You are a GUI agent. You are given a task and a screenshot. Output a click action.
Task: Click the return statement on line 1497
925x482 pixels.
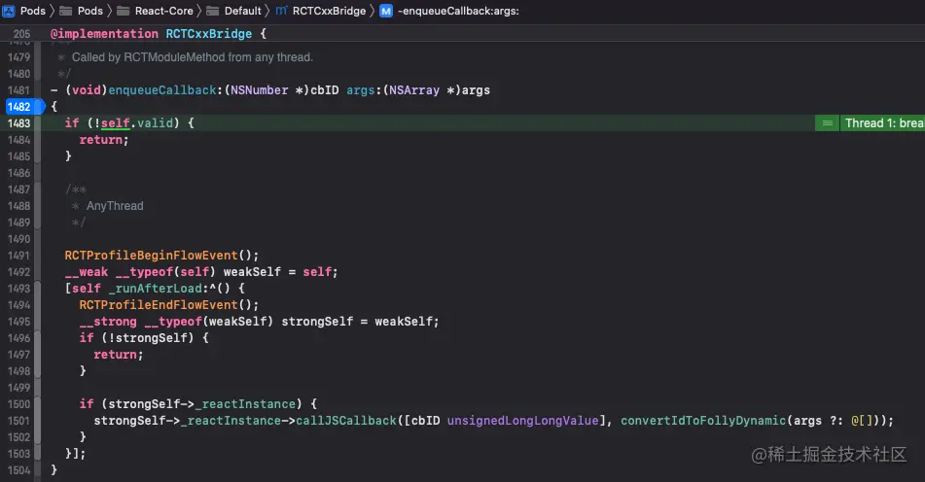pyautogui.click(x=118, y=354)
